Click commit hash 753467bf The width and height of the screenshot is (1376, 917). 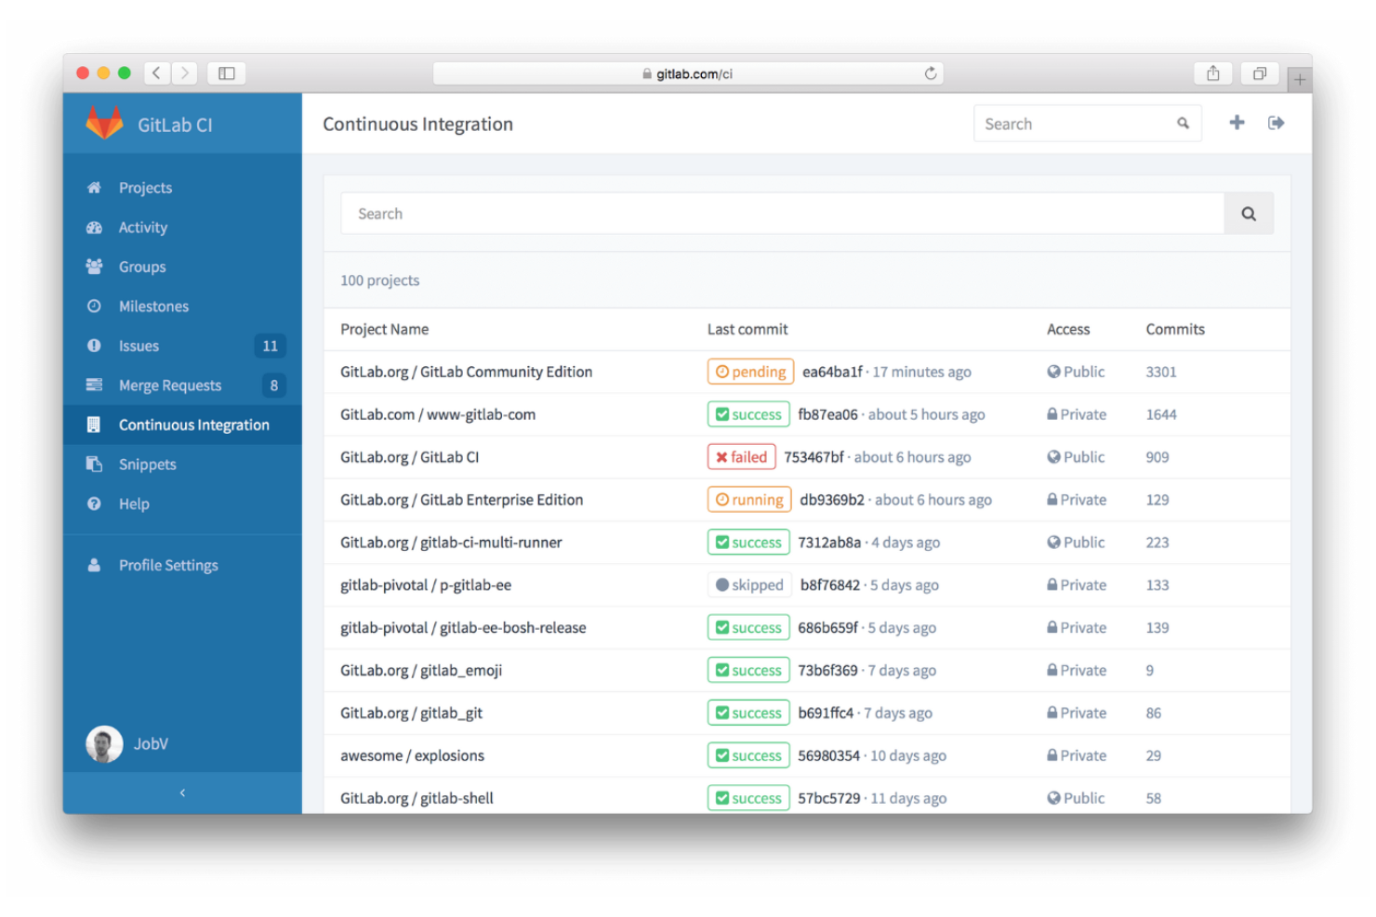[x=814, y=457]
